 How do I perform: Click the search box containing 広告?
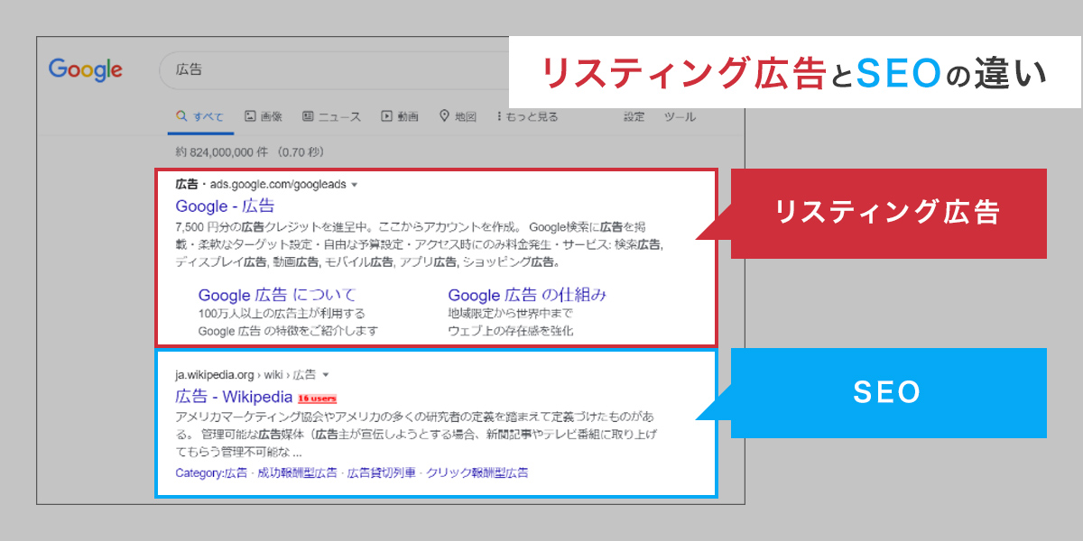(x=334, y=69)
